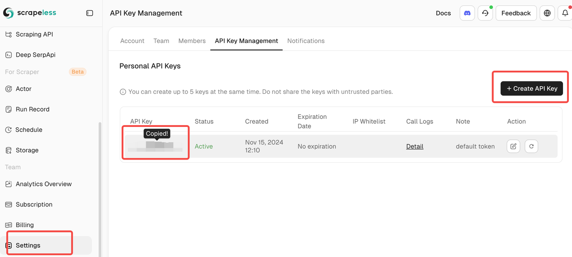
Task: Click the Scrapeless logo icon
Action: point(8,13)
